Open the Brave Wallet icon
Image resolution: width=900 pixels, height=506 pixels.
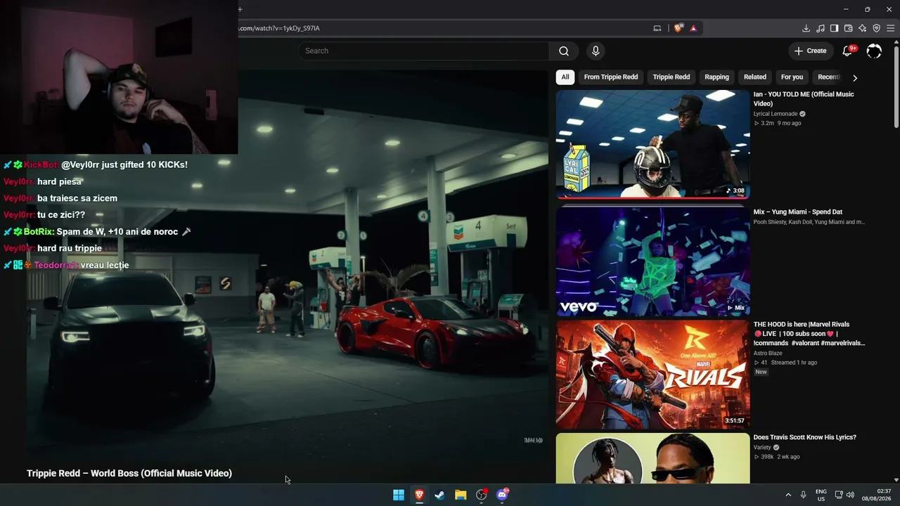[849, 28]
